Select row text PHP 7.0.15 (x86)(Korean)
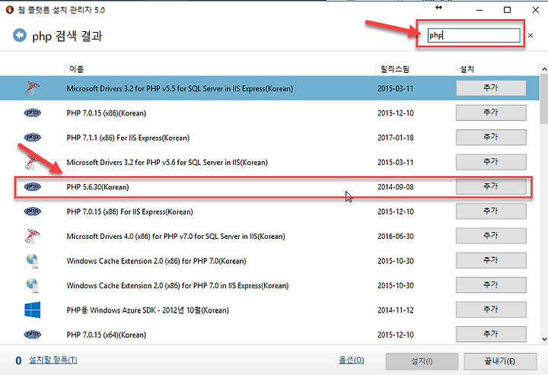The height and width of the screenshot is (375, 548). [x=107, y=113]
